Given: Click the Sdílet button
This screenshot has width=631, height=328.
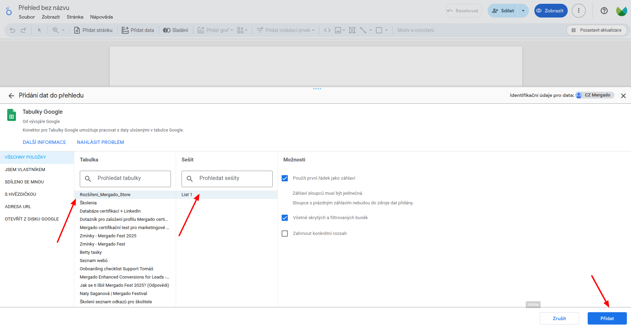Looking at the screenshot, I should [x=503, y=11].
